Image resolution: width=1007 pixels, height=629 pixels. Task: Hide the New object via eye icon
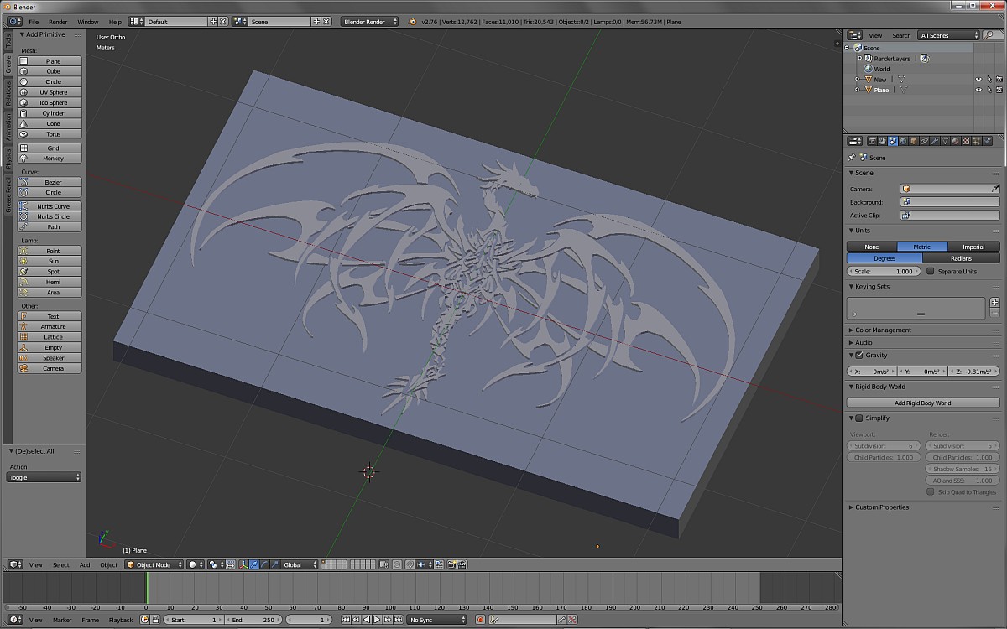pyautogui.click(x=978, y=80)
